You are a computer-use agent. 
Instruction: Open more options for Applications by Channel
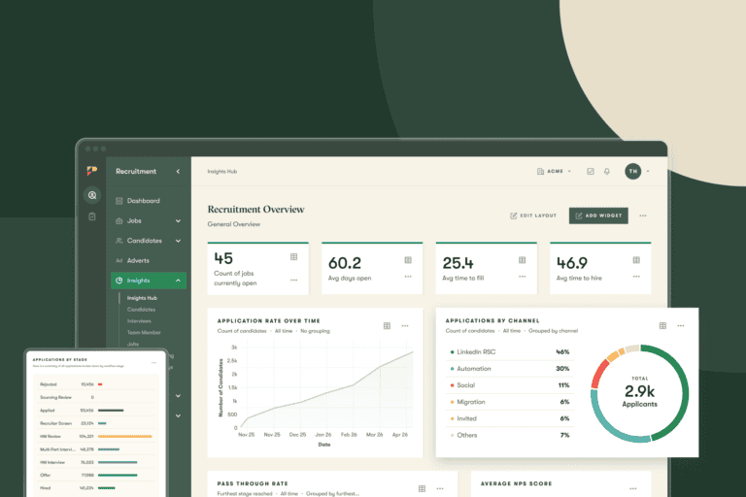click(x=681, y=326)
